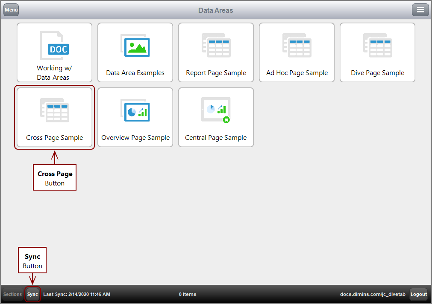Switch to the Sections view
Image resolution: width=432 pixels, height=304 pixels.
point(12,294)
